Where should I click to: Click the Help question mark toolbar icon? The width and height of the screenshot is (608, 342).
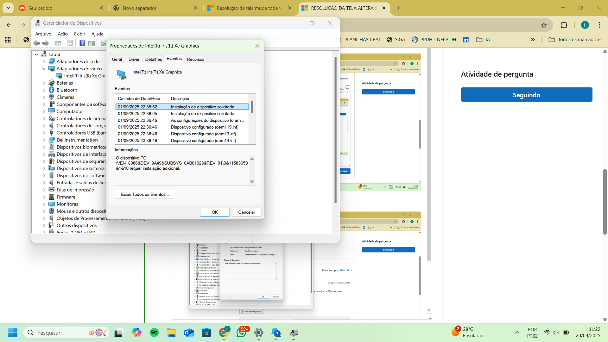click(82, 43)
